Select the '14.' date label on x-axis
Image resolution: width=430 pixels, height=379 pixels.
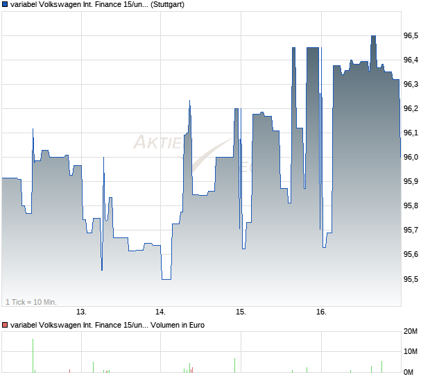(161, 312)
